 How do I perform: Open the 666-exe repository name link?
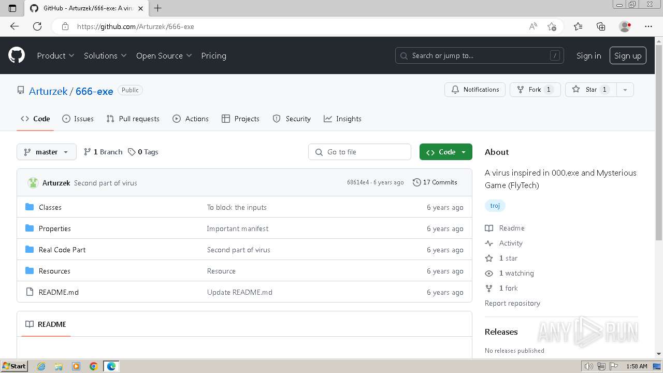pyautogui.click(x=94, y=91)
